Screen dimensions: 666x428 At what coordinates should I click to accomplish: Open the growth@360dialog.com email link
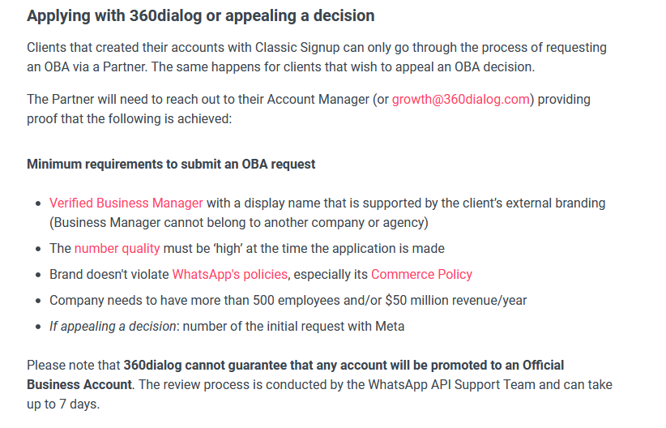[x=460, y=100]
